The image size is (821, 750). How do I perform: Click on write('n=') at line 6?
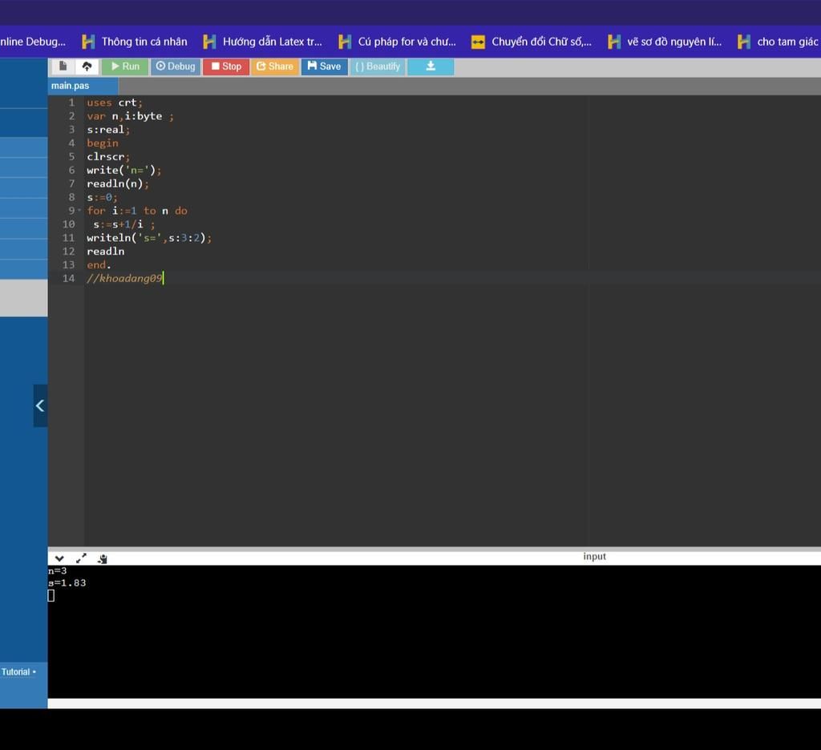tap(124, 170)
